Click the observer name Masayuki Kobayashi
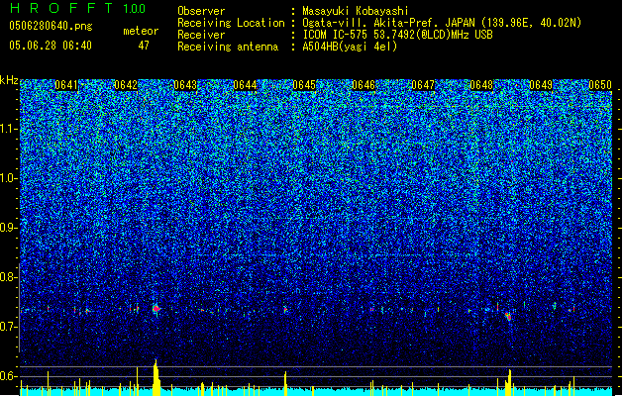This screenshot has width=623, height=396. tap(355, 11)
